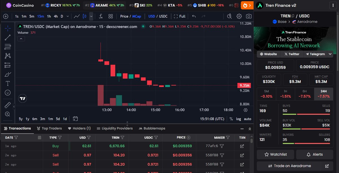The height and width of the screenshot is (173, 339).
Task: Collapse the Volume indicator legend
Action: 21,39
